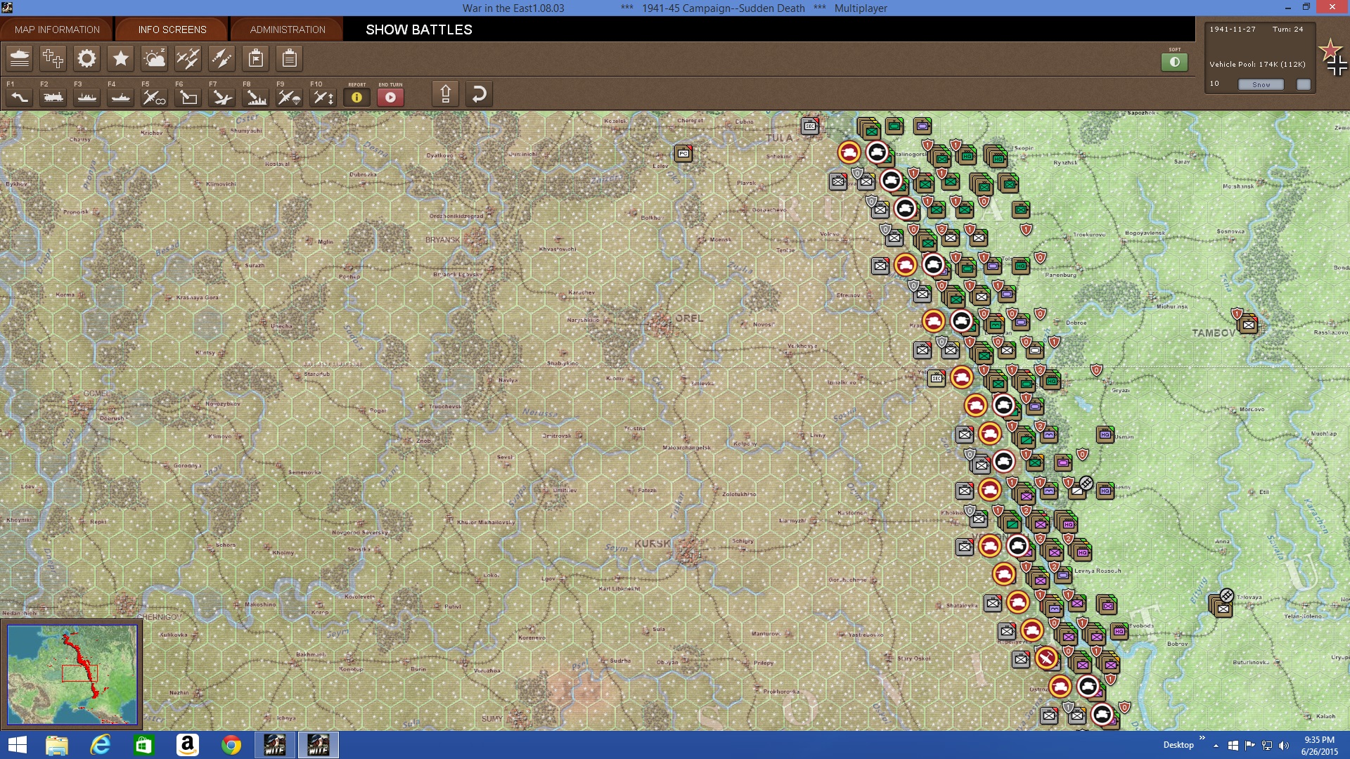The height and width of the screenshot is (759, 1350).
Task: Click the undo curved arrow icon
Action: tap(479, 93)
